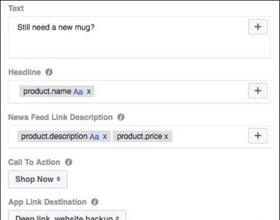Open the Deep link, website backup dropdown
The image size is (280, 220).
pos(67,216)
